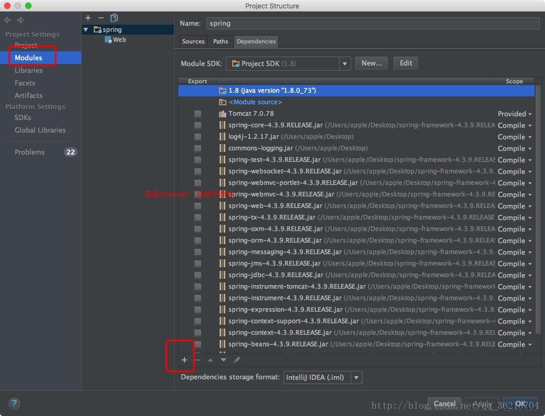Click the JDK 1.8 folder icon

pyautogui.click(x=222, y=91)
